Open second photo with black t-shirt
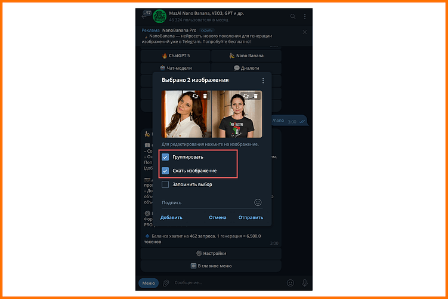 (x=237, y=115)
